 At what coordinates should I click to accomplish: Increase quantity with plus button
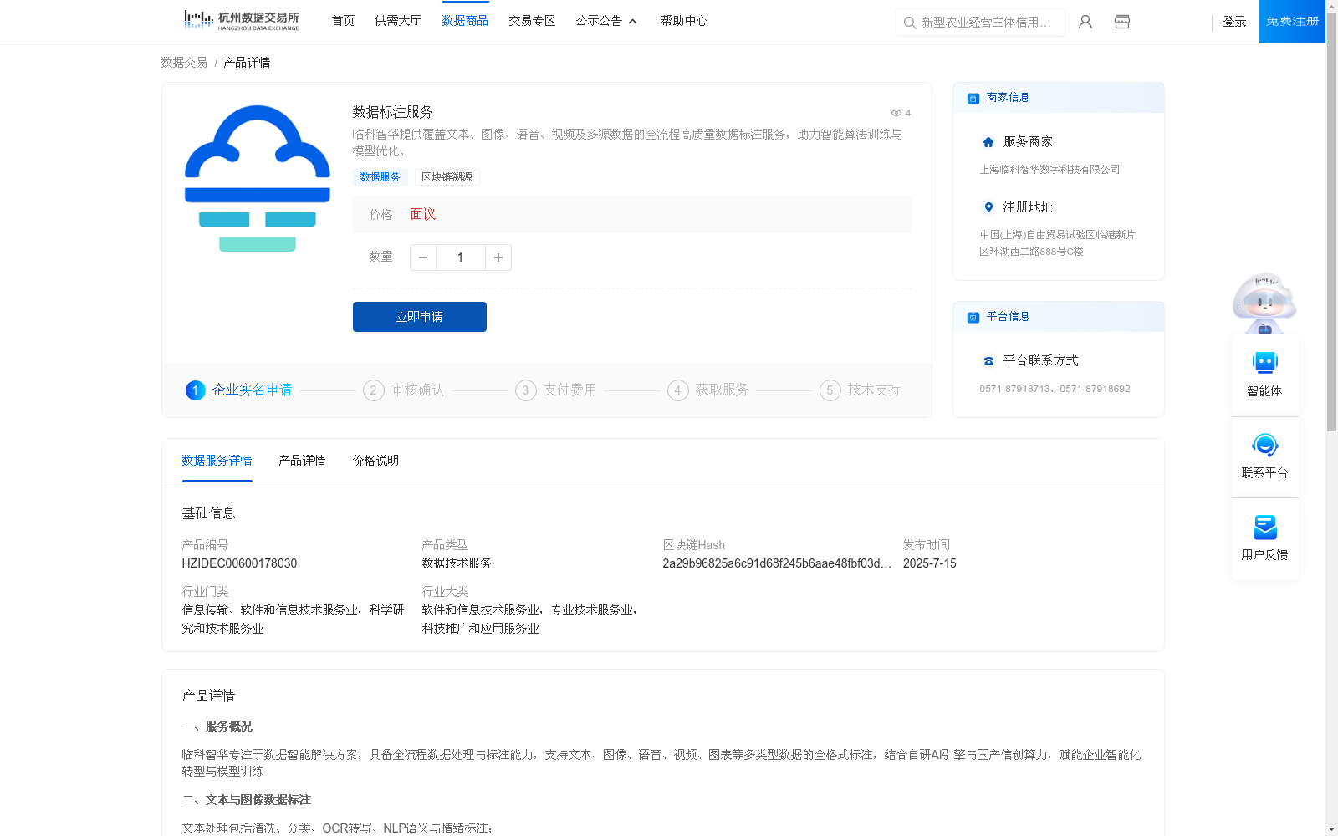(x=498, y=257)
